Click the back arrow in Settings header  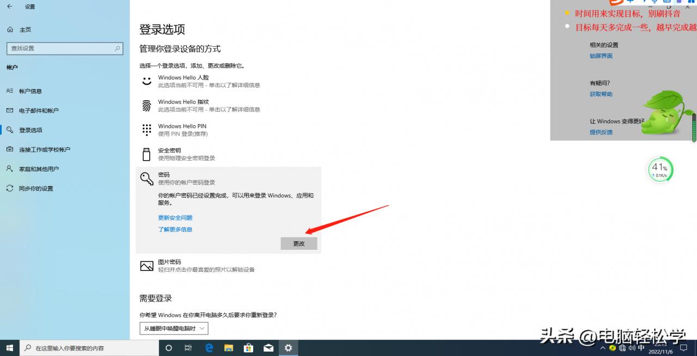9,7
